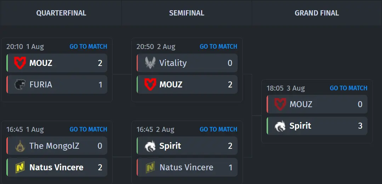Click the Natus Vincere logo in the quarterfinal
This screenshot has height=184, width=382.
tap(20, 167)
